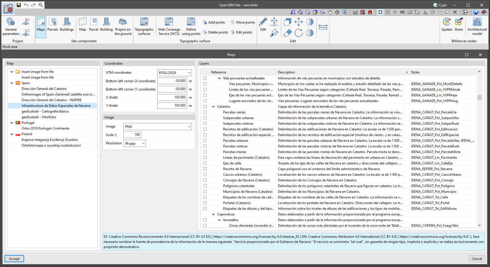Click the Accept button

tap(14, 258)
